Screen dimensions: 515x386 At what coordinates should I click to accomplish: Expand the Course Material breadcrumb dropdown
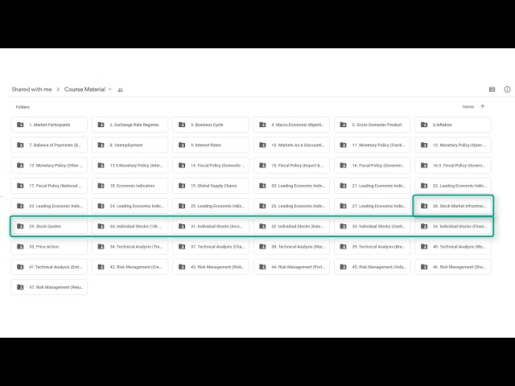click(x=109, y=90)
